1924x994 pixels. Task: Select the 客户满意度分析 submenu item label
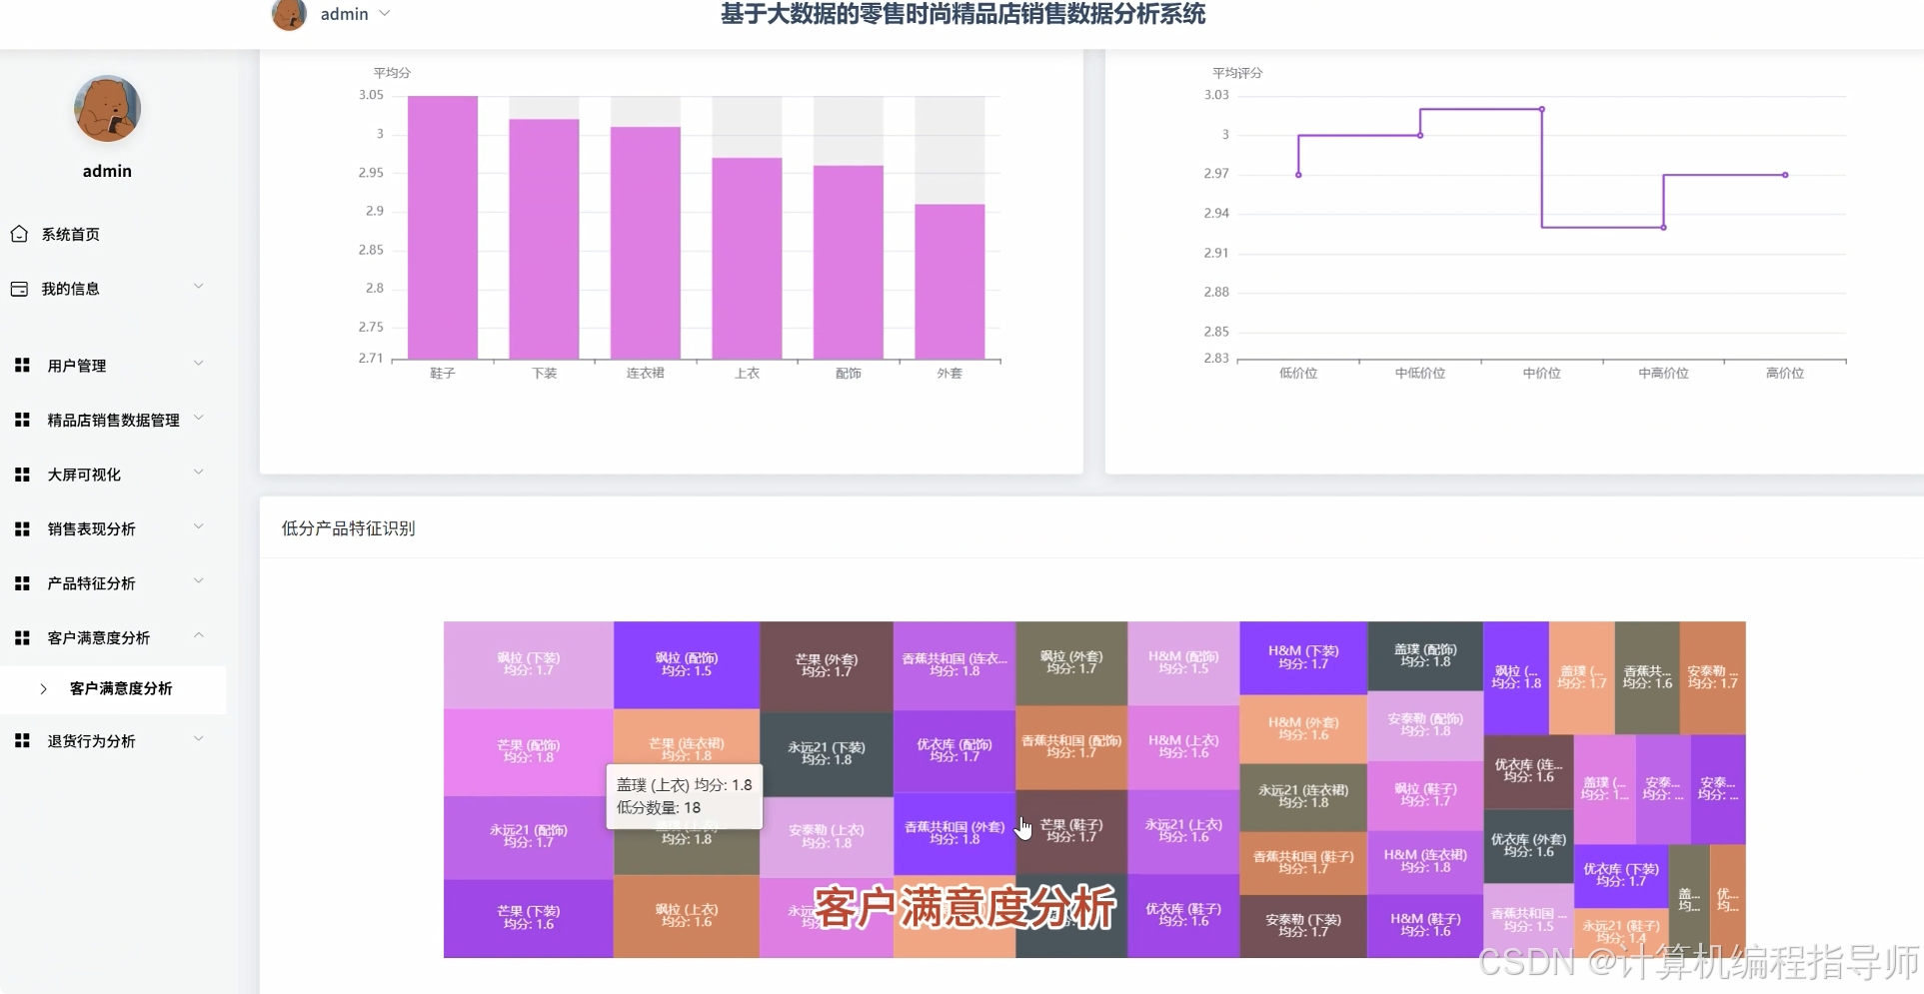121,688
